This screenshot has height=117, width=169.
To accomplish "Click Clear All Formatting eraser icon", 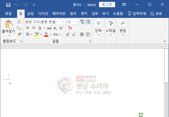I will (70, 28).
